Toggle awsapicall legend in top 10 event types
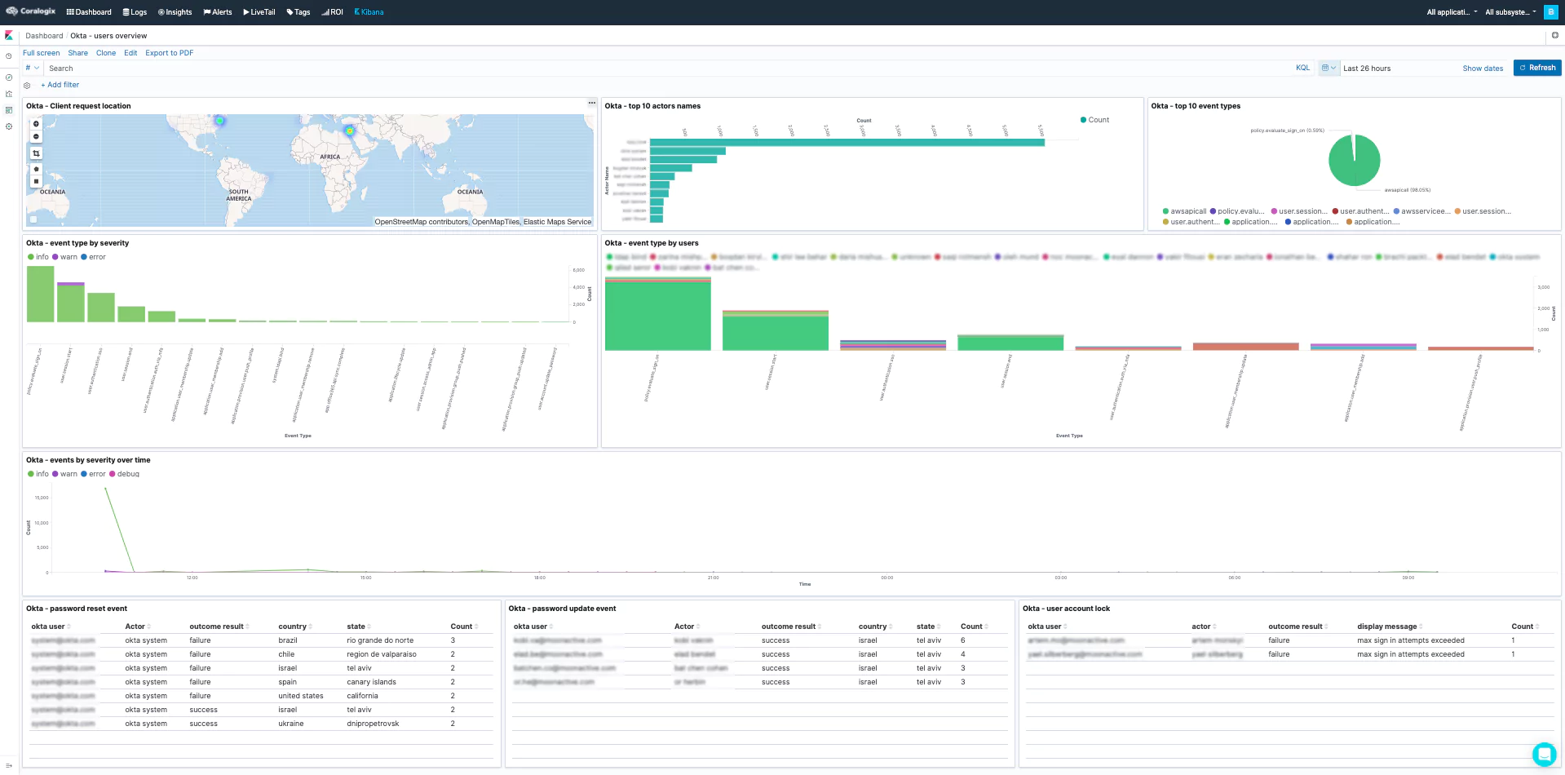This screenshot has height=775, width=1565. (1184, 211)
